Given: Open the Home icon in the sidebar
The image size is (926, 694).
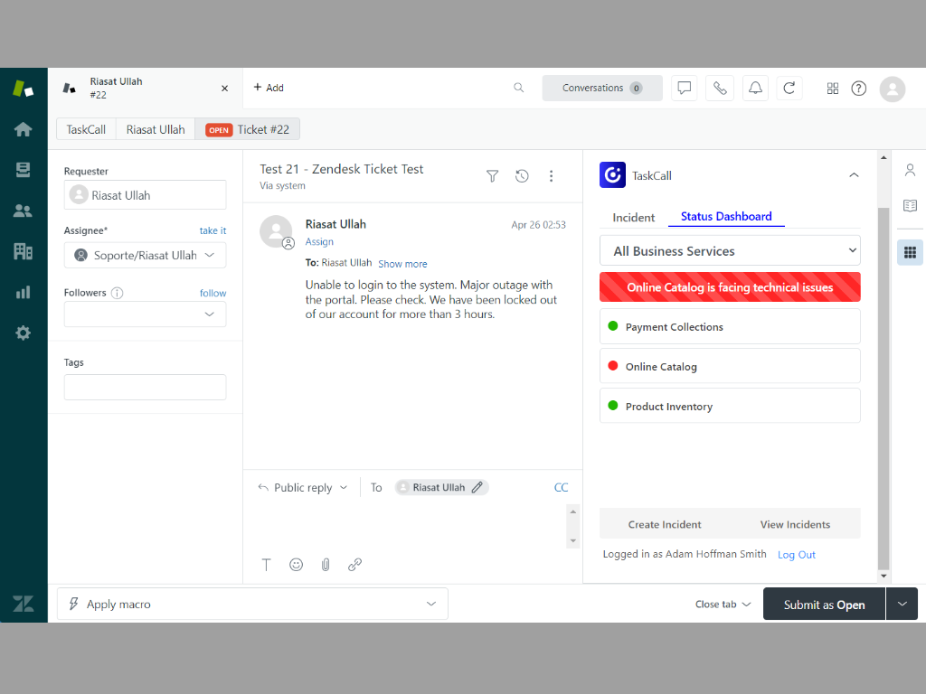Looking at the screenshot, I should (x=23, y=129).
